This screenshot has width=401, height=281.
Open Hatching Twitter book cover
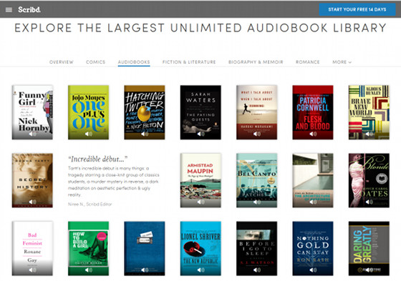pos(145,112)
